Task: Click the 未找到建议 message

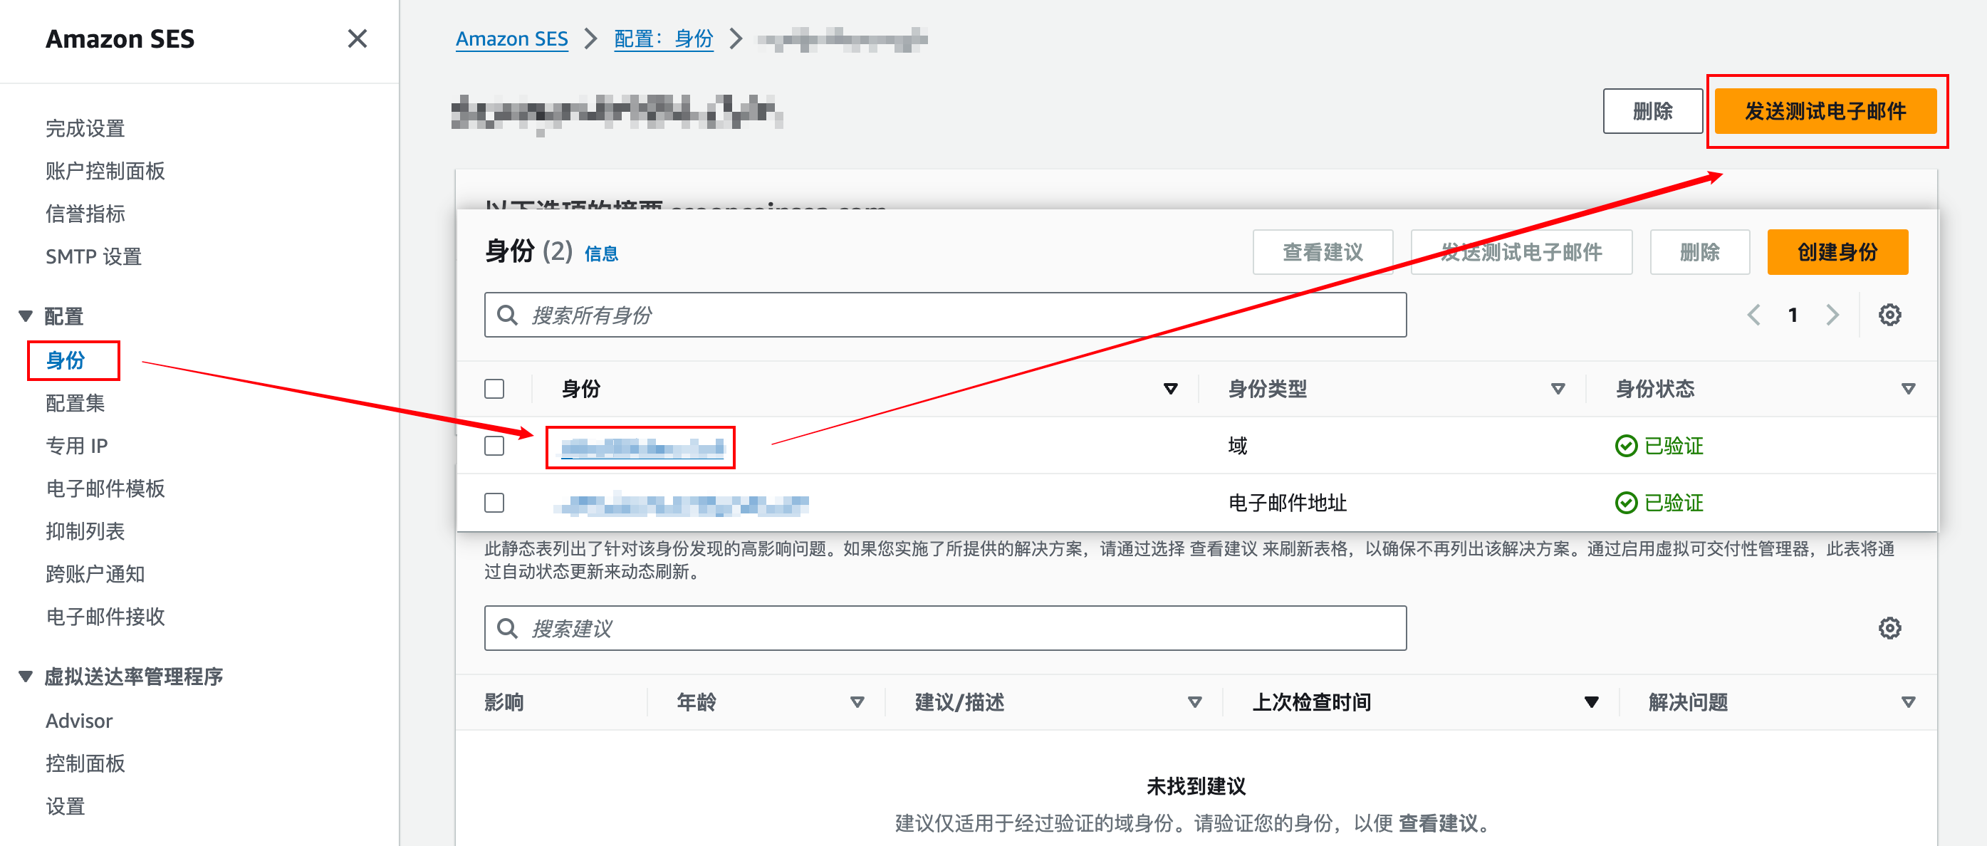Action: (x=1196, y=786)
